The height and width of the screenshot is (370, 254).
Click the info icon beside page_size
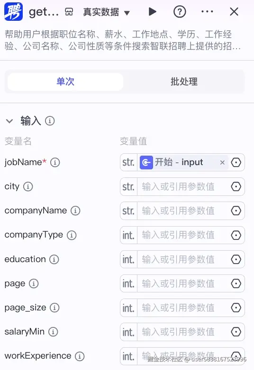54,308
